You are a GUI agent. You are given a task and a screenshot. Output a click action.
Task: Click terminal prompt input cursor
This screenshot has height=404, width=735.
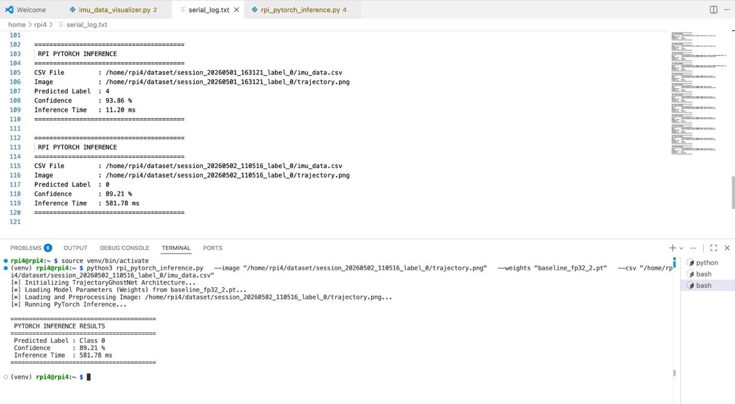tap(88, 377)
